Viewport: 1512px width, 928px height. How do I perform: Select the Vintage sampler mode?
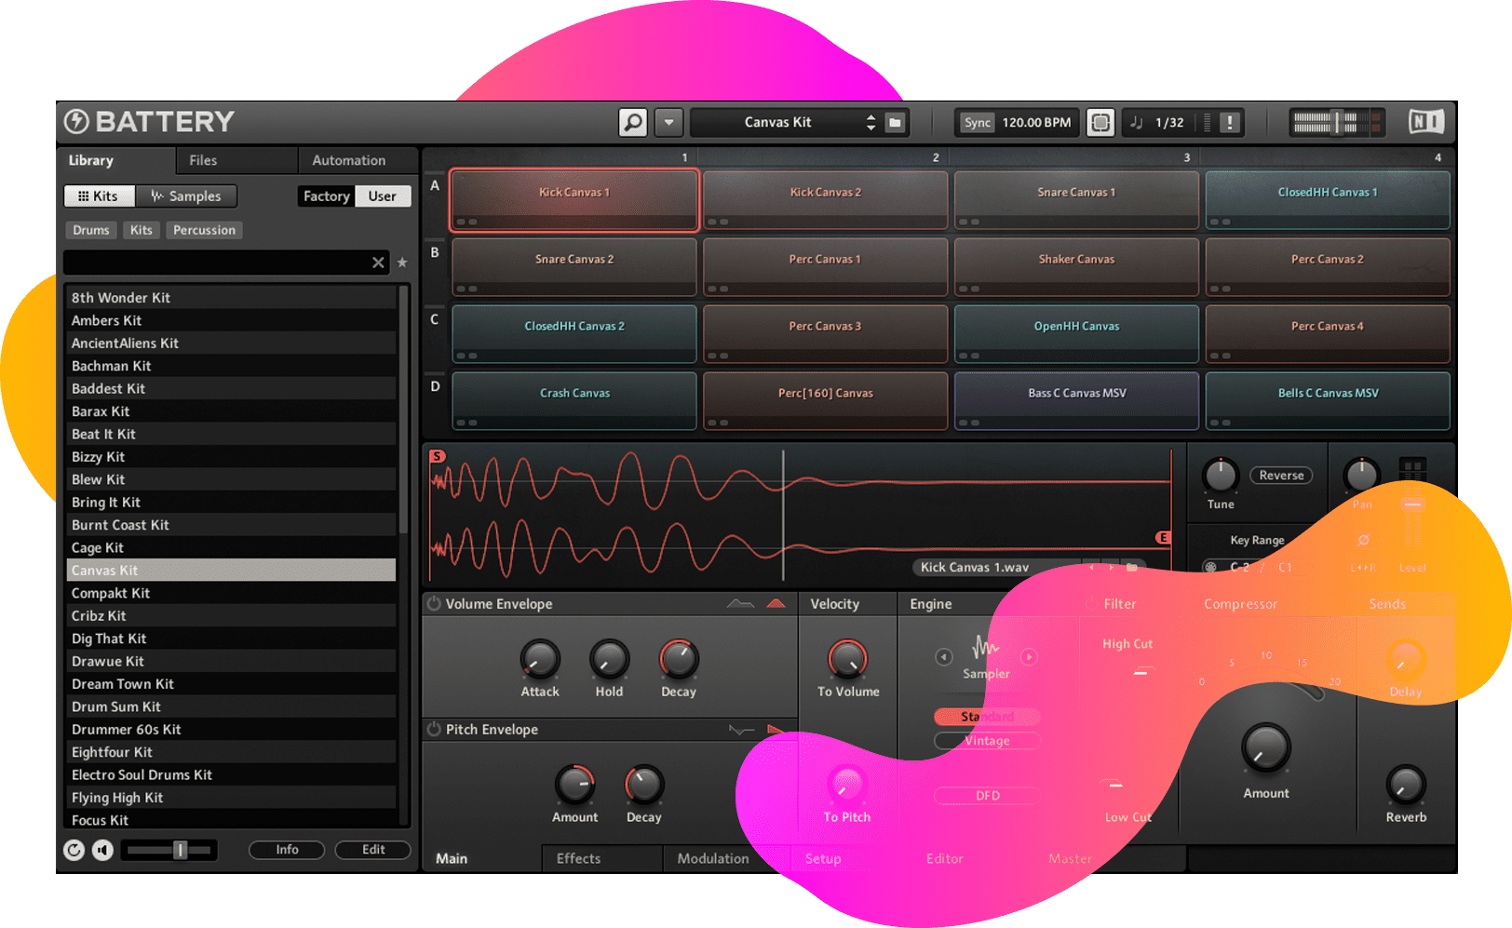[x=987, y=741]
